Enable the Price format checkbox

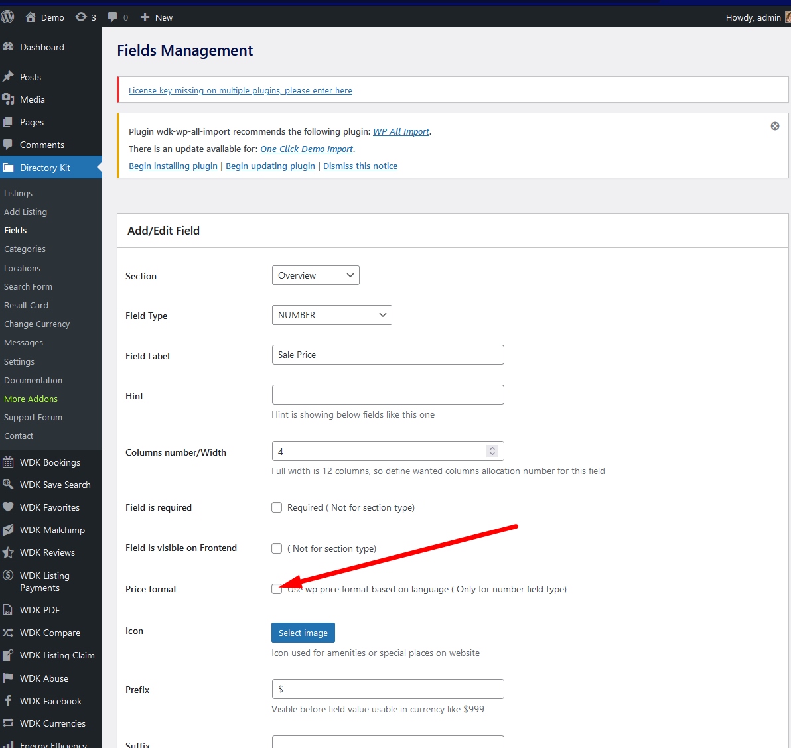point(277,589)
